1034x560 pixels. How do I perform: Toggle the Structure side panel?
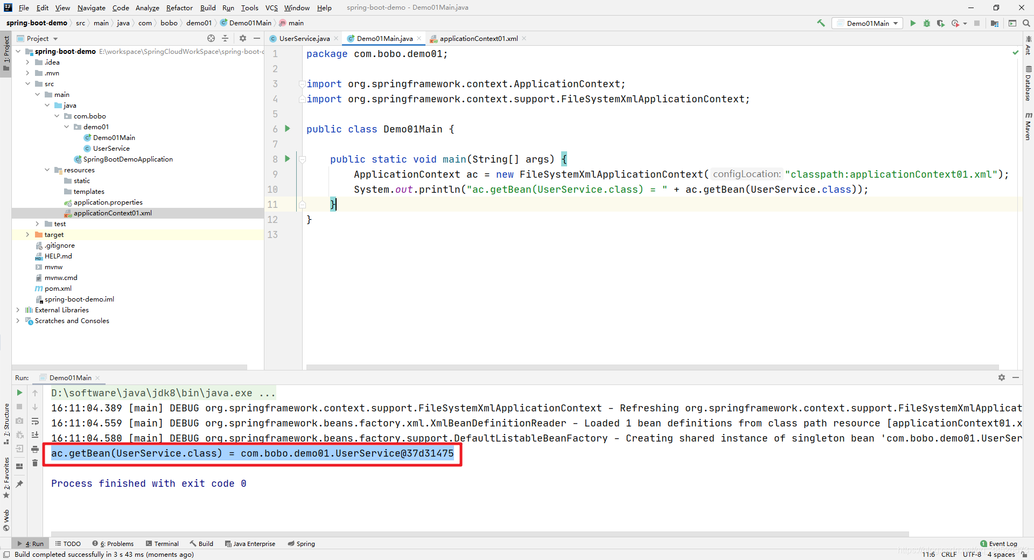[6, 424]
